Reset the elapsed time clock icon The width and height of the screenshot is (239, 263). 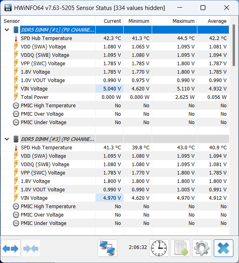pos(159,249)
